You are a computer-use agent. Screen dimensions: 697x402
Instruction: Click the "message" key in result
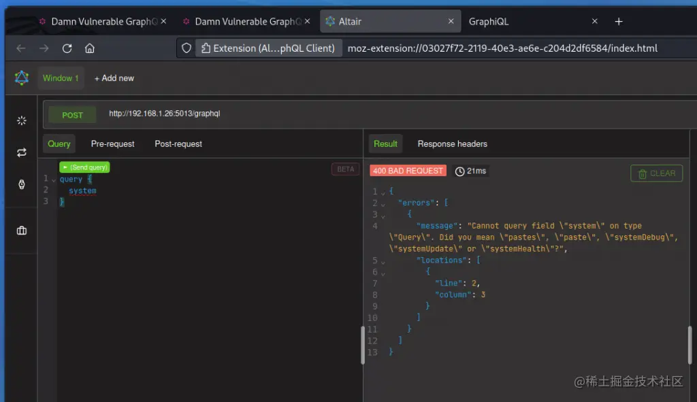pos(437,226)
